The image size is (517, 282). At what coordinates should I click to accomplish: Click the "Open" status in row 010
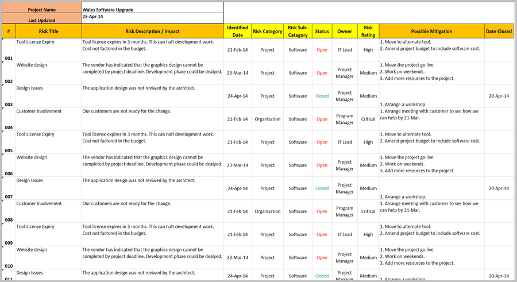(322, 258)
